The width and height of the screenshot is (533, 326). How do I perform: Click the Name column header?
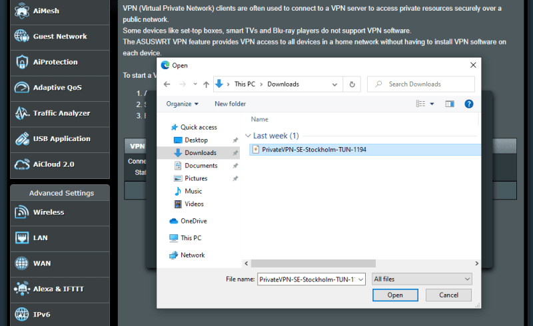260,119
